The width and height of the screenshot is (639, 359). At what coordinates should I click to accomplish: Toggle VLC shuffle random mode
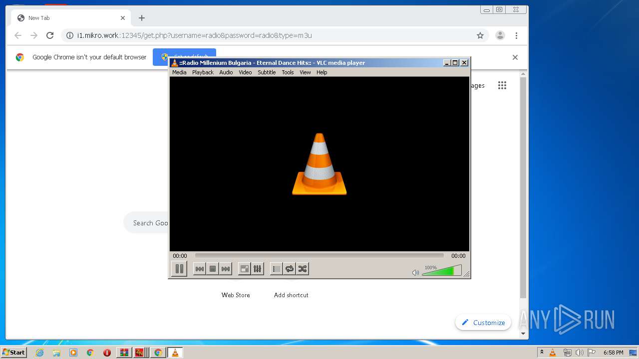(303, 269)
